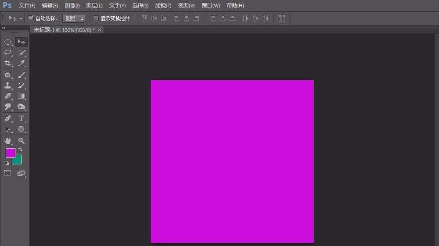Pick the Eyedropper tool
Viewport: 439px width, 246px height.
[21, 64]
